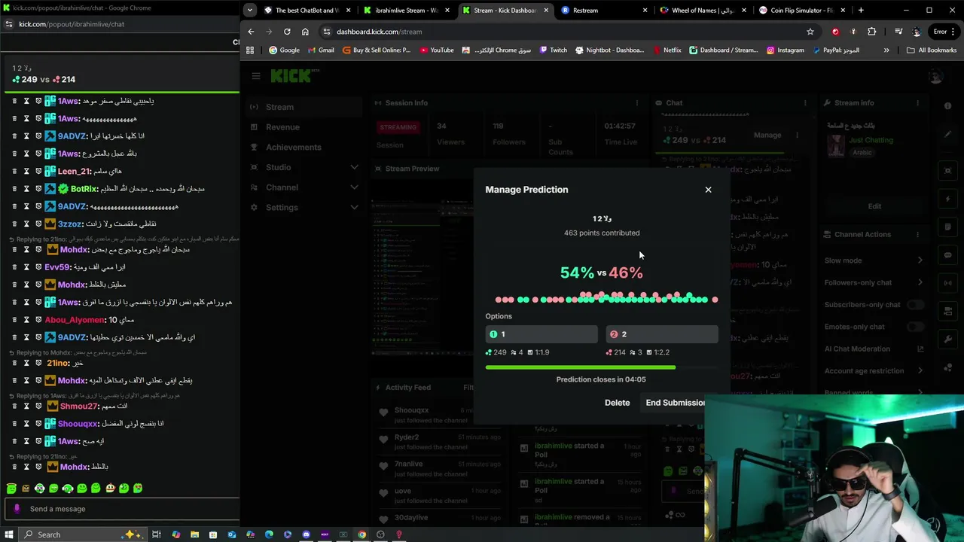This screenshot has height=542, width=964.
Task: Click the wrench icon in right strip
Action: point(948,340)
